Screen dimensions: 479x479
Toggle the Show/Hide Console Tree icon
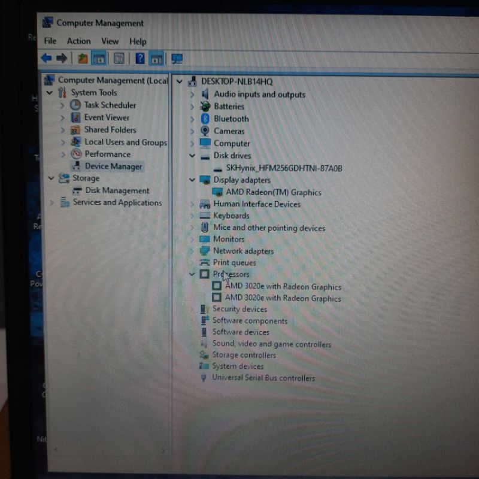(x=99, y=58)
